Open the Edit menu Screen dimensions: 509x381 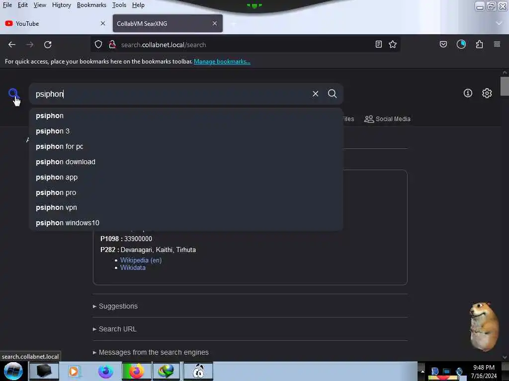pos(23,5)
